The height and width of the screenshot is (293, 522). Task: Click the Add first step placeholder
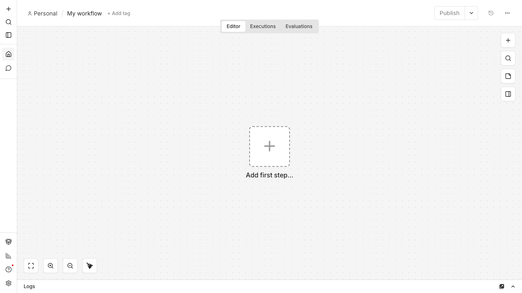point(270,146)
